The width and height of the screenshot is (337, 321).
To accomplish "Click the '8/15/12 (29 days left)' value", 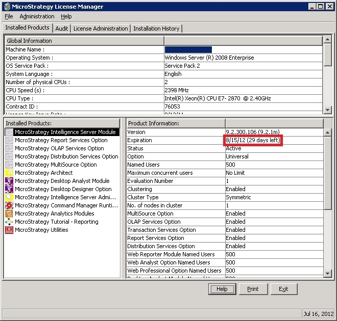I will pyautogui.click(x=253, y=140).
